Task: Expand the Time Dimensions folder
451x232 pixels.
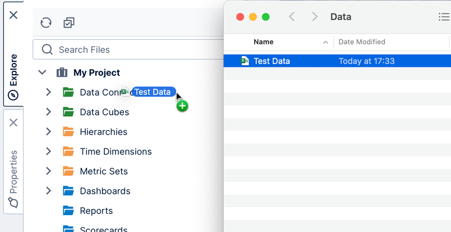Action: [x=48, y=151]
